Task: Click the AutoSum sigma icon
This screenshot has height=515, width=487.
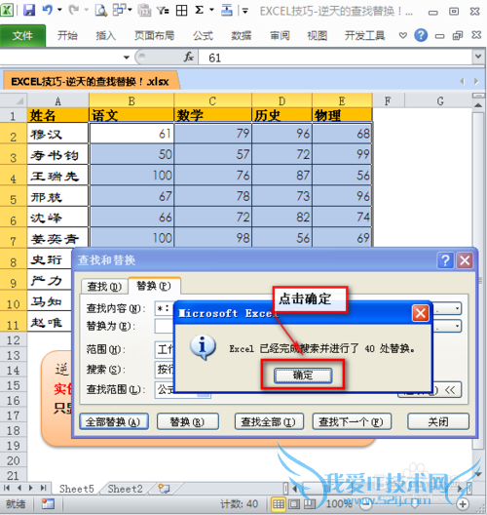Action: pyautogui.click(x=199, y=10)
